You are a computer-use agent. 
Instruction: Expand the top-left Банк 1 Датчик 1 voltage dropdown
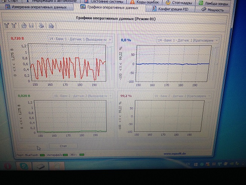[80, 39]
